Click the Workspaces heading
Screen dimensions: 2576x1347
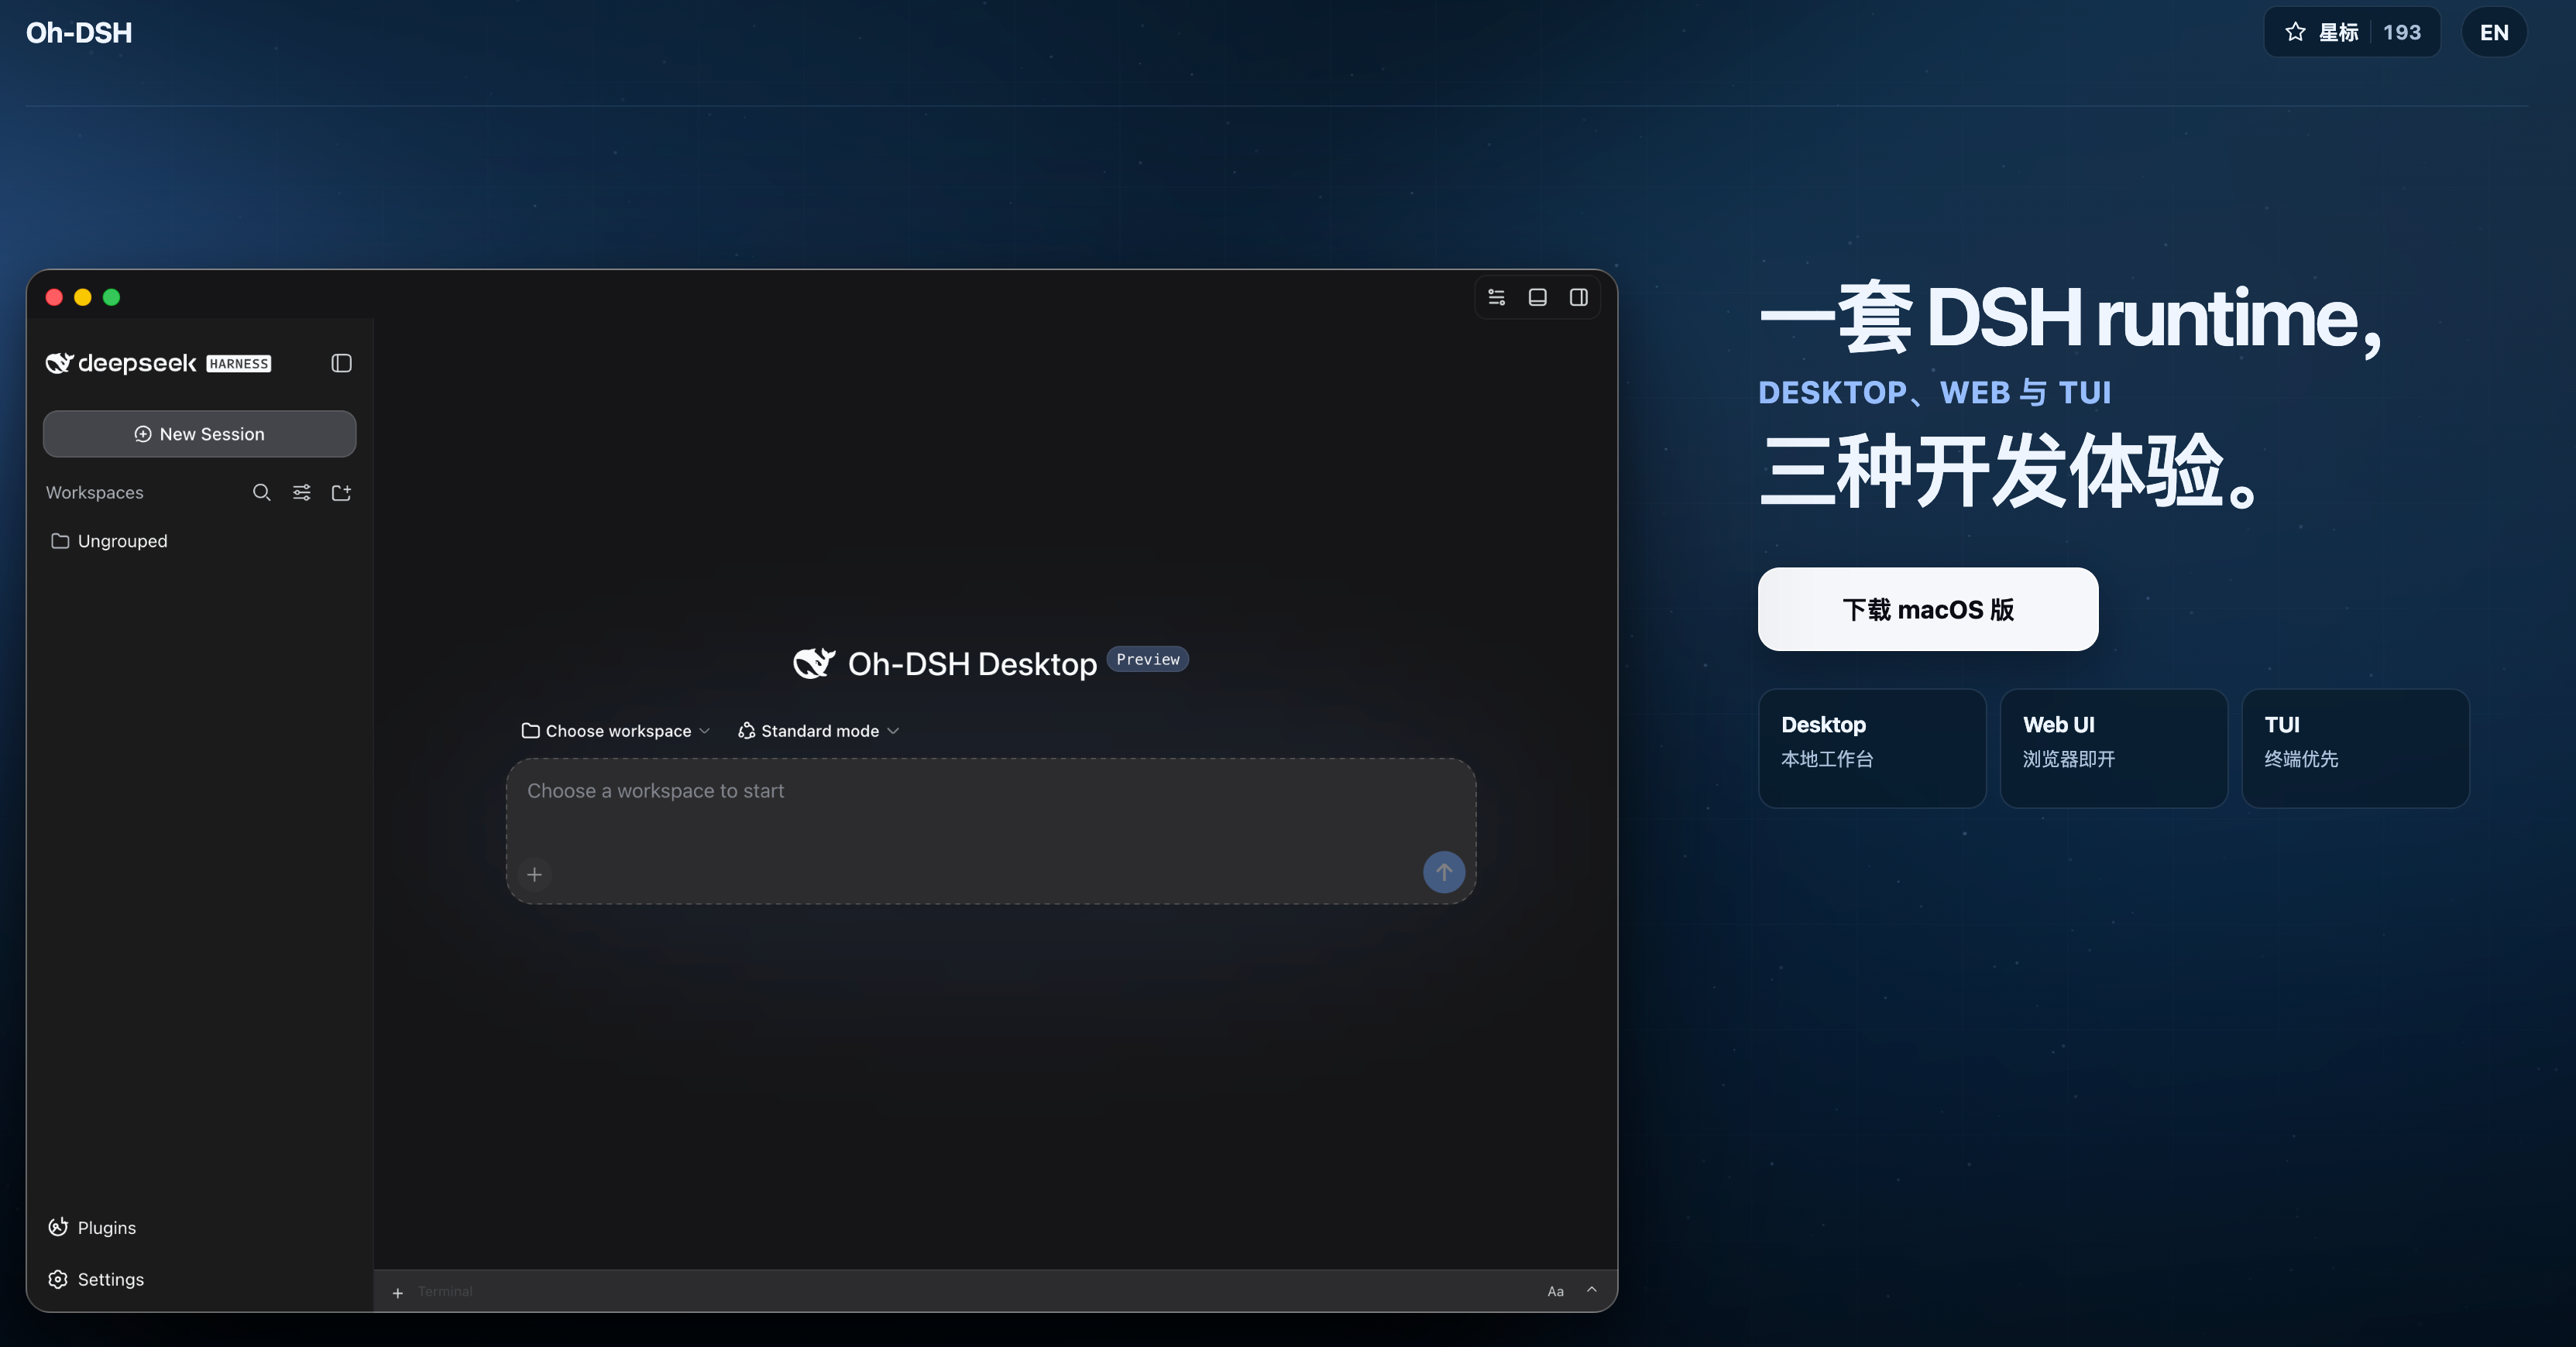(x=94, y=492)
